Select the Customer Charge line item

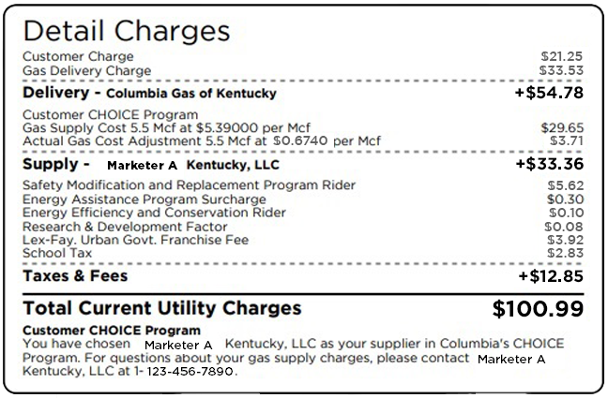tap(78, 57)
